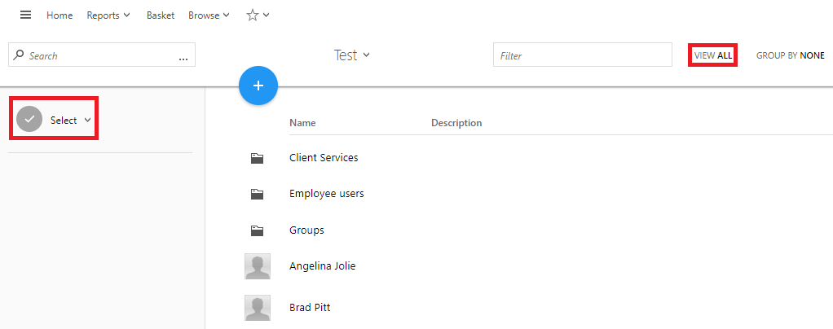
Task: Click the Employee users folder icon
Action: click(x=257, y=194)
